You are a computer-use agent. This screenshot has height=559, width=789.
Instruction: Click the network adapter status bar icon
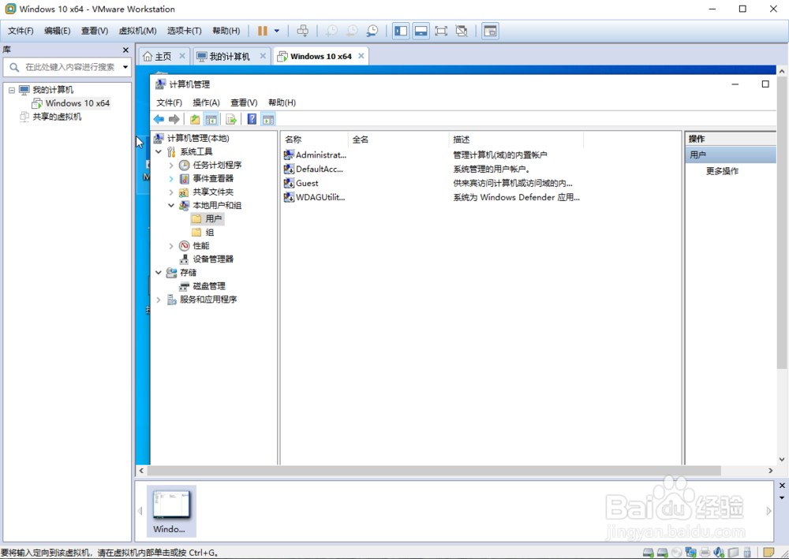(690, 553)
